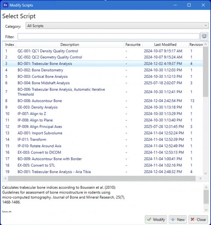211x225 pixels.
Task: Click the Last Modified column header
Action: click(x=165, y=45)
